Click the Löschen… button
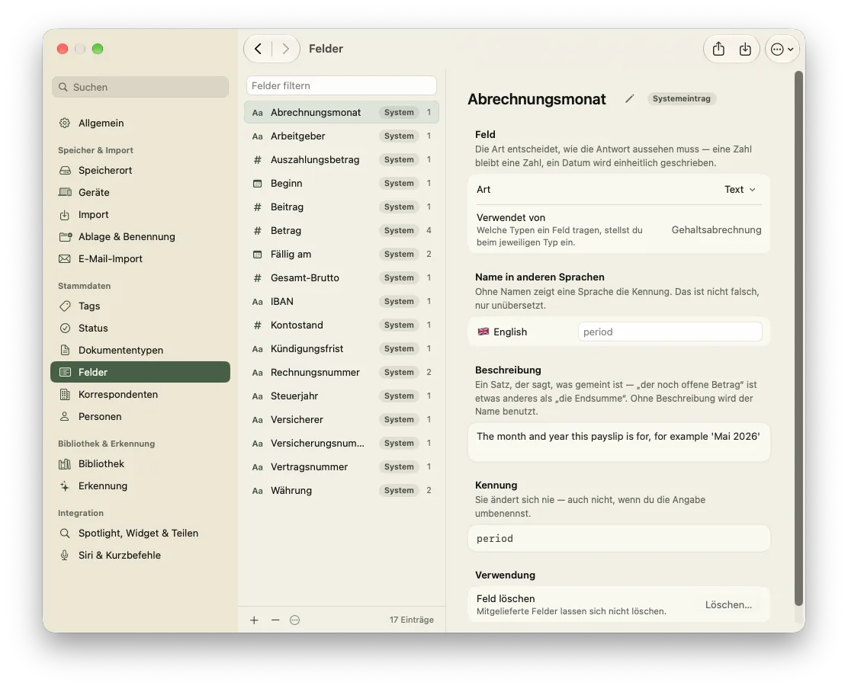This screenshot has height=689, width=848. coord(728,604)
